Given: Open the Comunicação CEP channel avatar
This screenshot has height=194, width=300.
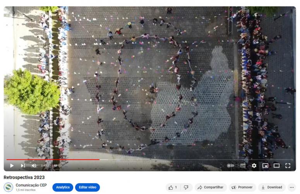Looking at the screenshot, I should tap(9, 187).
